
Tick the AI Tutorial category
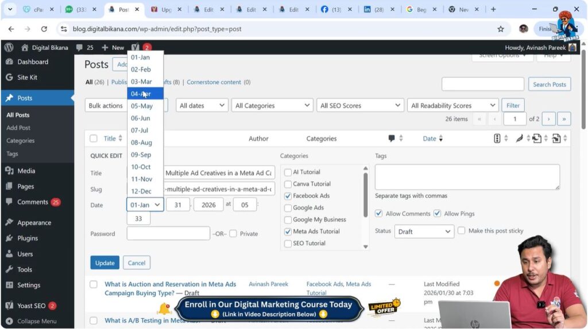pyautogui.click(x=288, y=172)
